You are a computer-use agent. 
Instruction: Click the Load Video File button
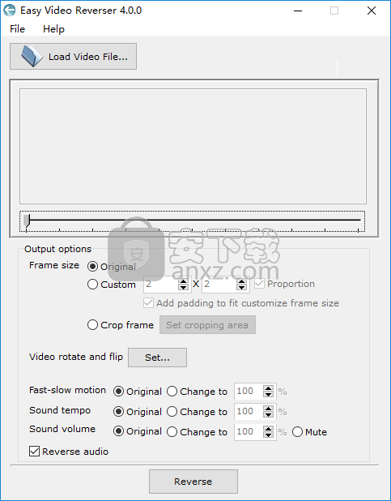tap(73, 57)
